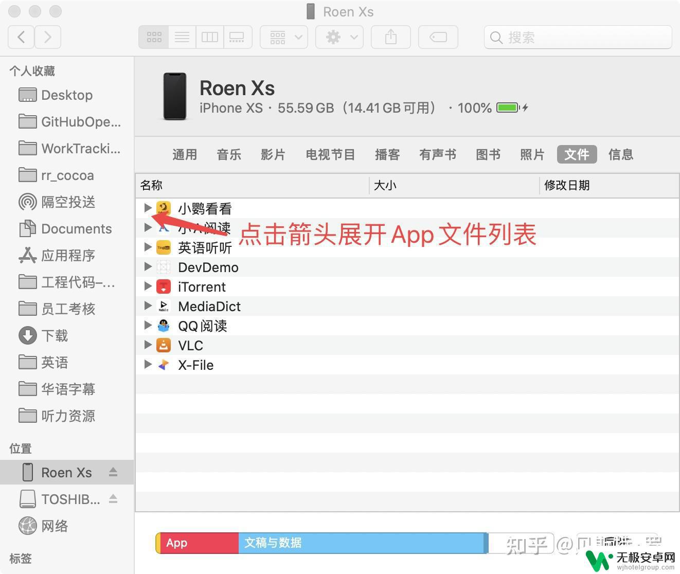Open the rr_cocoa sidebar folder

(67, 175)
